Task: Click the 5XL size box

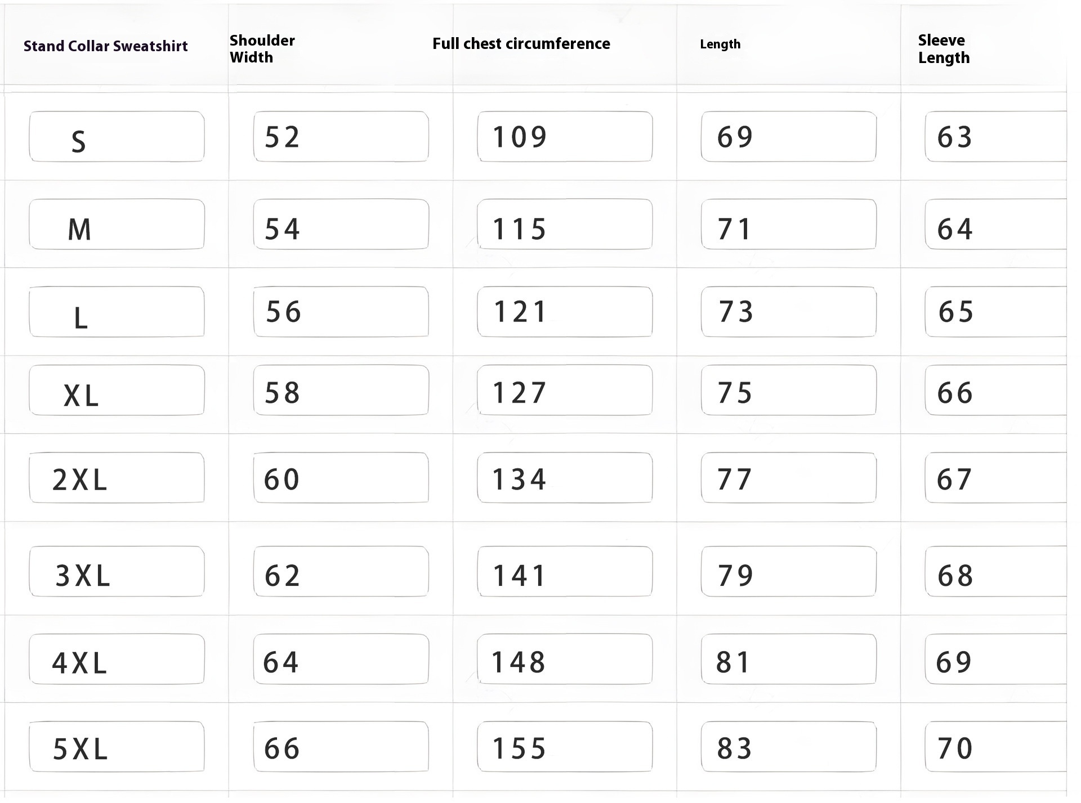Action: click(117, 747)
